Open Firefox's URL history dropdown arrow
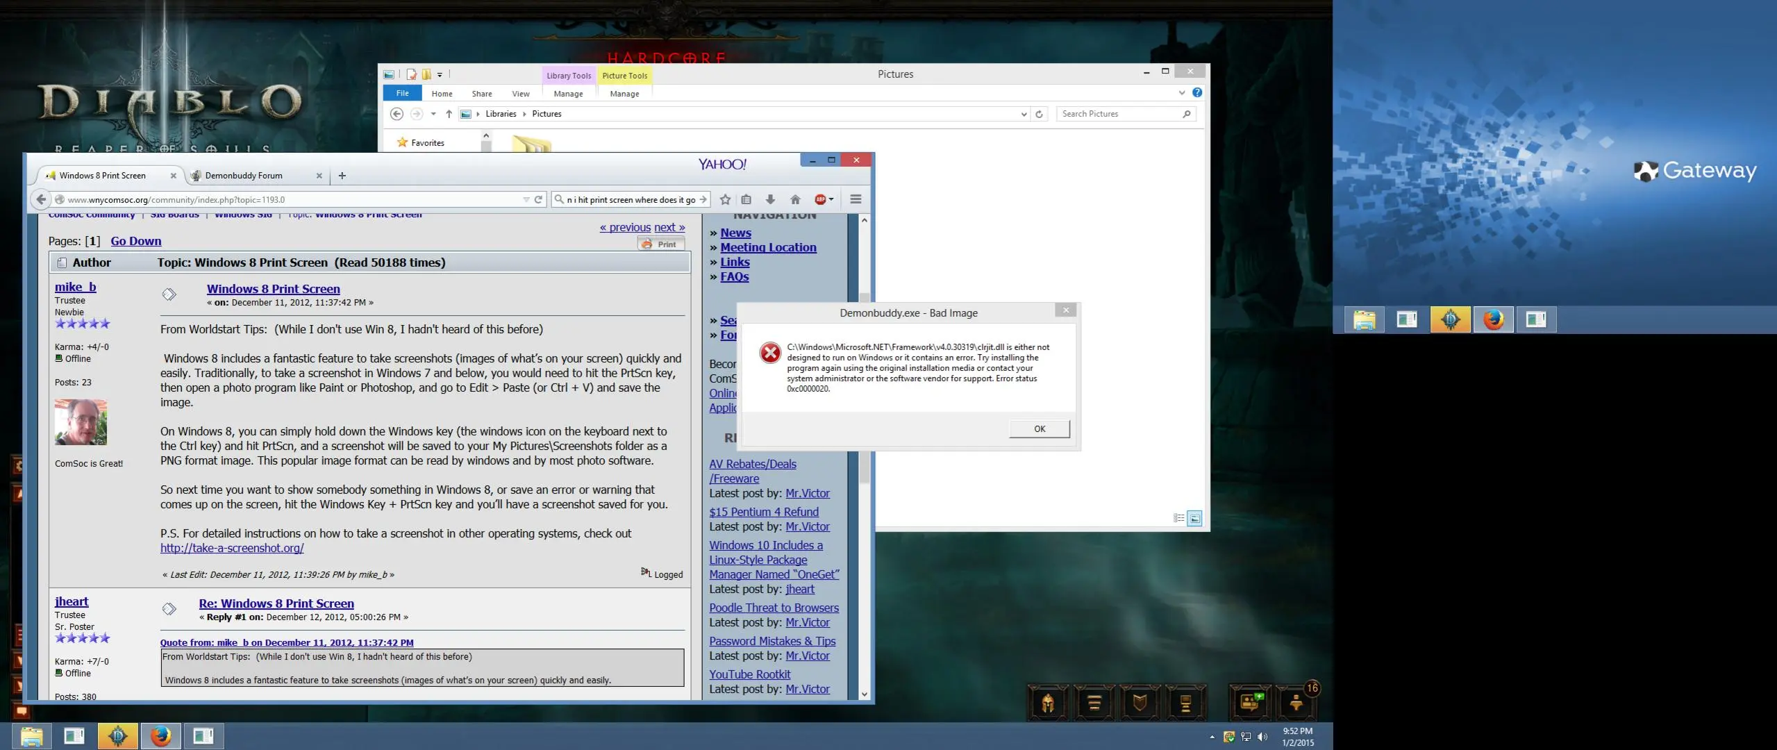1777x750 pixels. coord(526,199)
